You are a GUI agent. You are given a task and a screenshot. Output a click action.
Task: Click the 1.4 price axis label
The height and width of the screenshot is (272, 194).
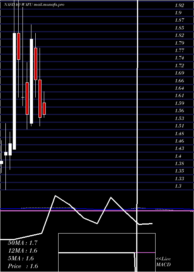pos(178,156)
